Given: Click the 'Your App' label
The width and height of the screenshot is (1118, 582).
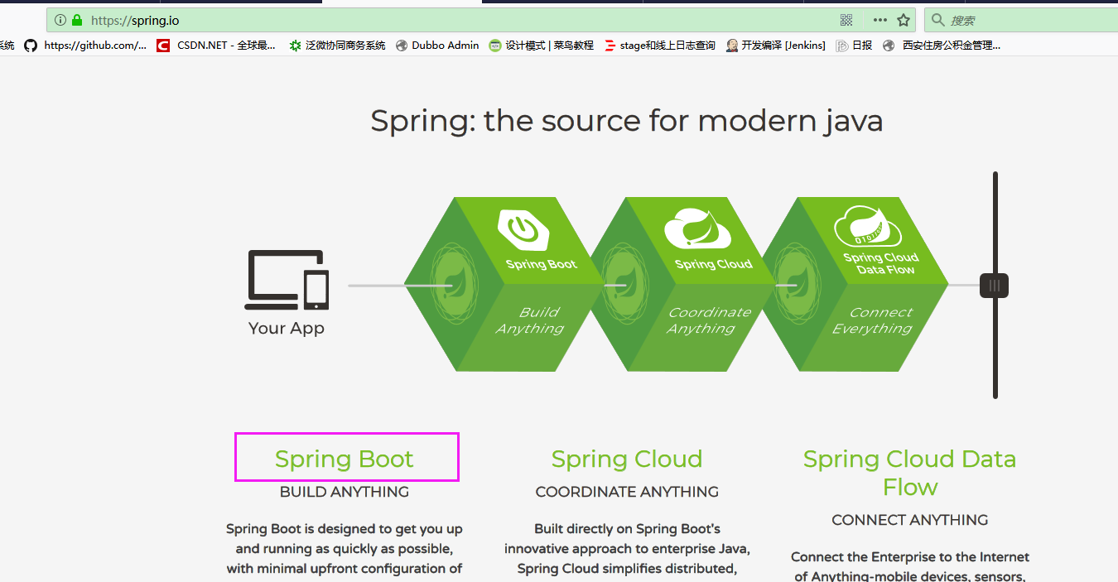Looking at the screenshot, I should pos(287,328).
